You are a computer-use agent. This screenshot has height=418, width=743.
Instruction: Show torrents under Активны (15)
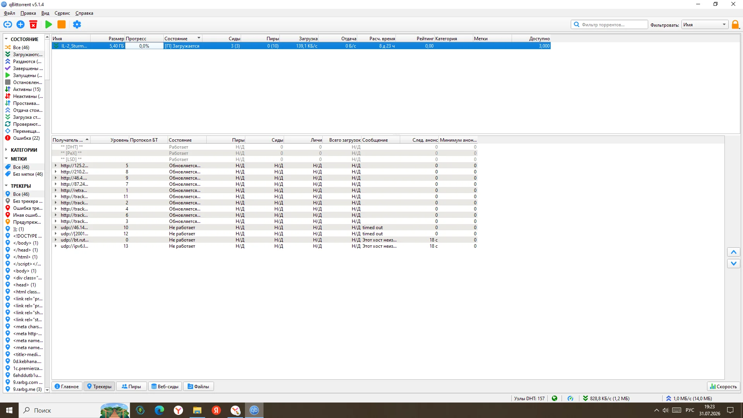click(24, 89)
